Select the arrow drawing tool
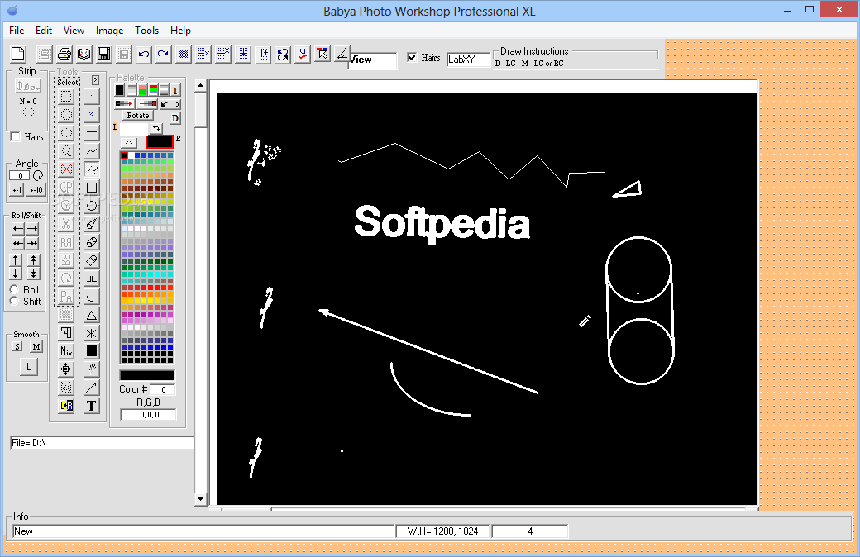860x557 pixels. [x=92, y=388]
